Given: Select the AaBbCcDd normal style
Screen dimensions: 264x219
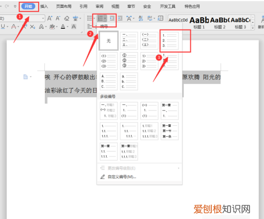Looking at the screenshot, I should [x=178, y=21].
